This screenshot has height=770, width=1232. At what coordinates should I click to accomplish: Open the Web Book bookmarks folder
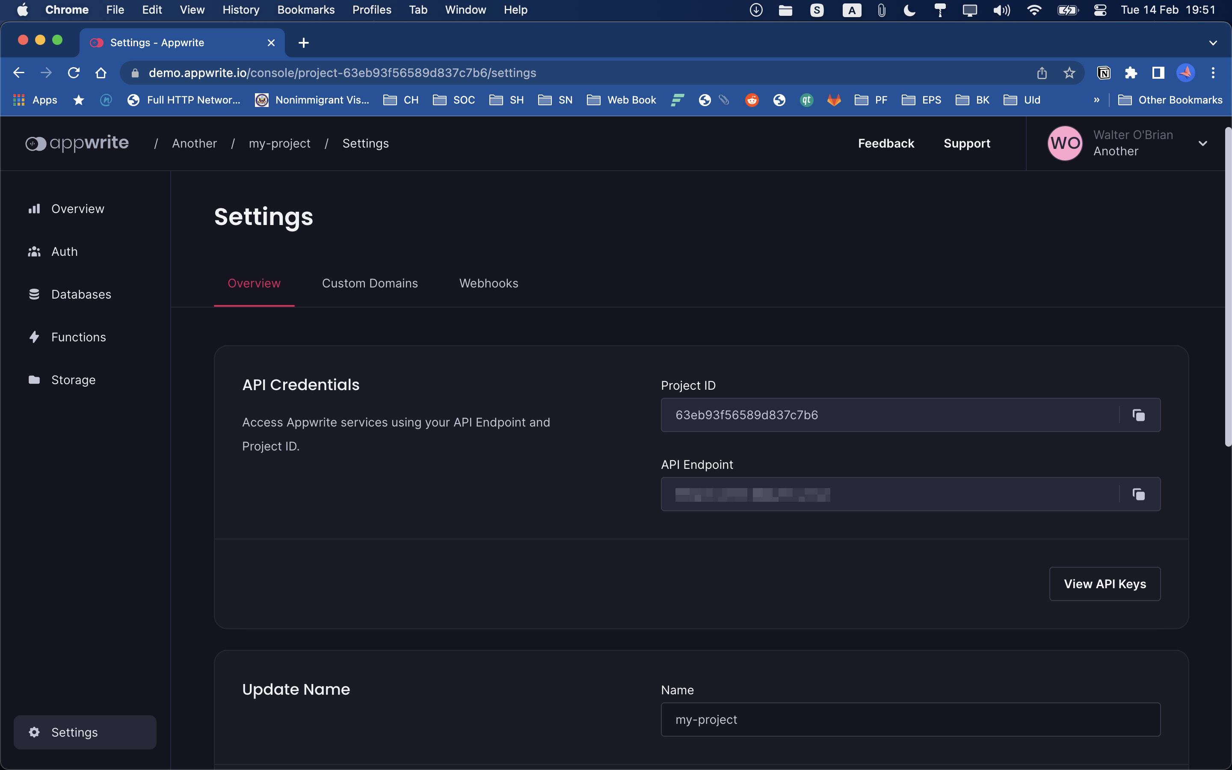pos(622,100)
